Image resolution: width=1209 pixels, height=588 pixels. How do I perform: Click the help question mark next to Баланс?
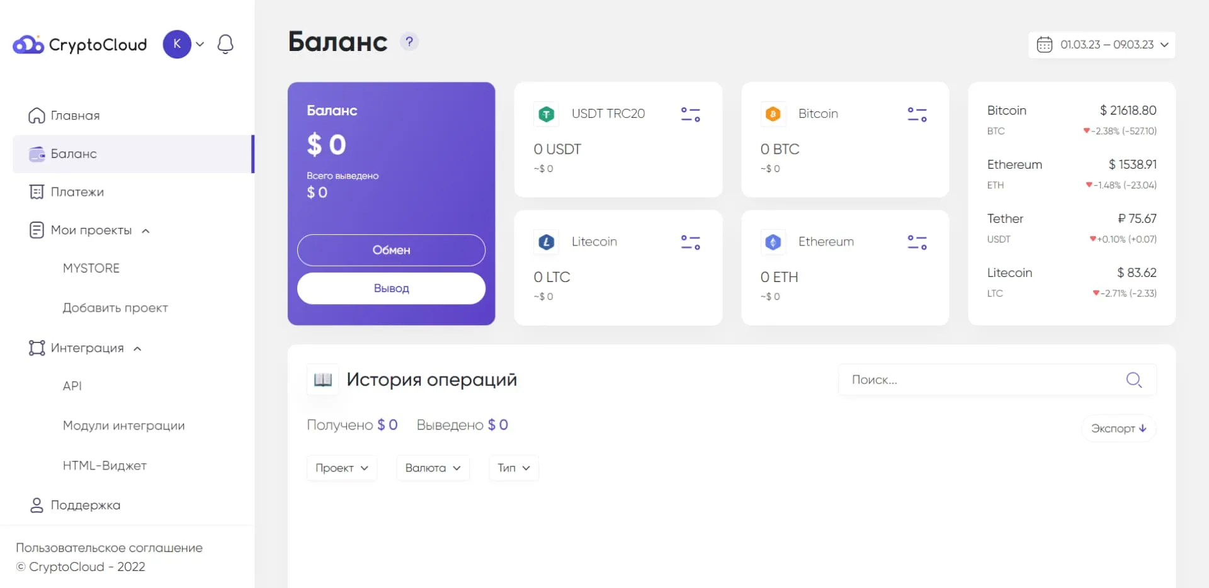click(409, 42)
